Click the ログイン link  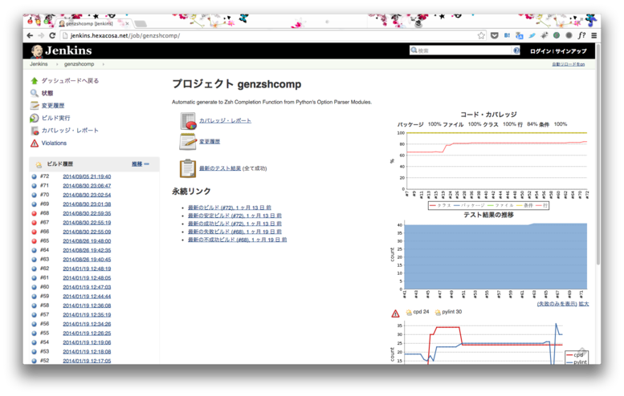click(540, 51)
